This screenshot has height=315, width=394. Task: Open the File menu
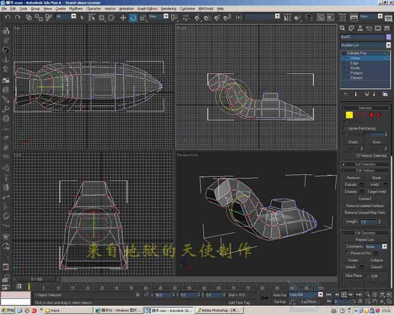tap(4, 9)
